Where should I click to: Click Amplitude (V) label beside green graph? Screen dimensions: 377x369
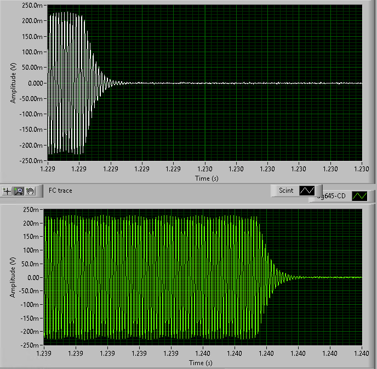[13, 277]
